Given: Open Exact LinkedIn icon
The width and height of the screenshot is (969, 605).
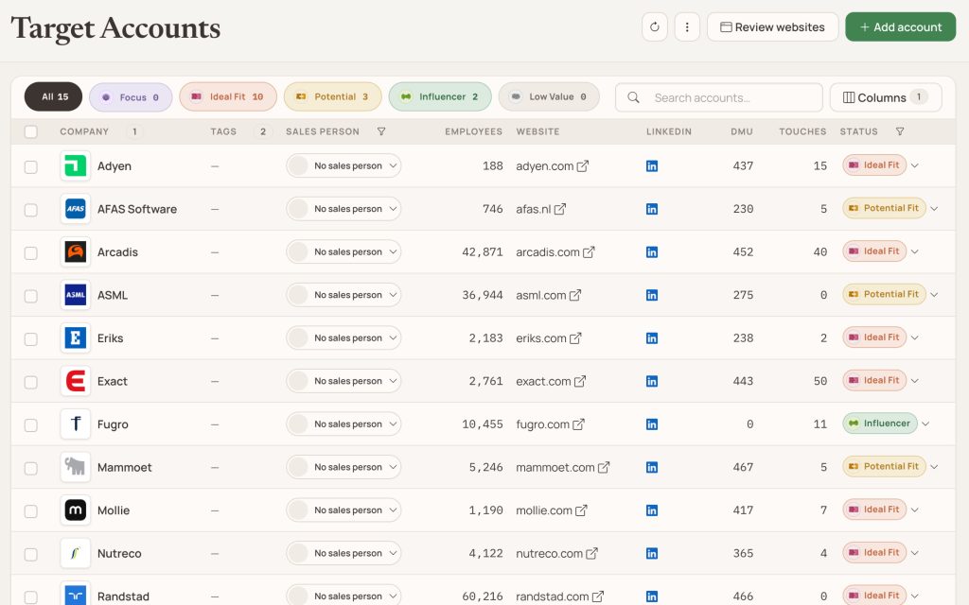Looking at the screenshot, I should [651, 382].
